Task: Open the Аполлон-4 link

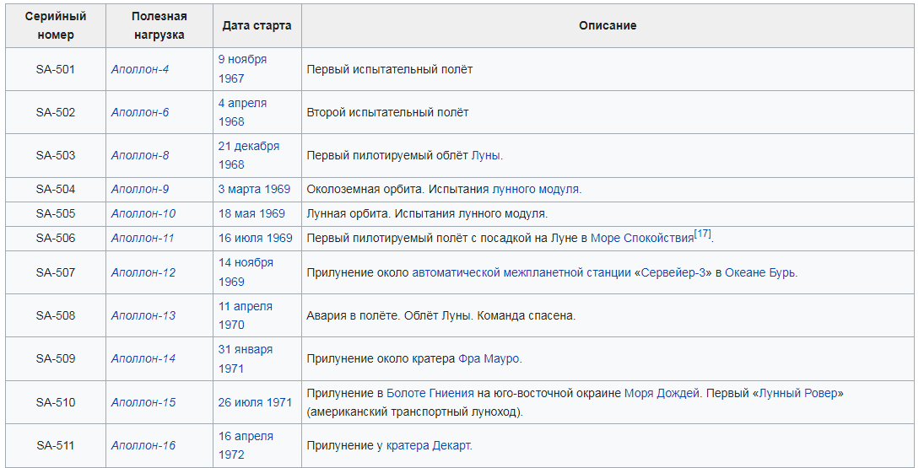Action: coord(140,69)
